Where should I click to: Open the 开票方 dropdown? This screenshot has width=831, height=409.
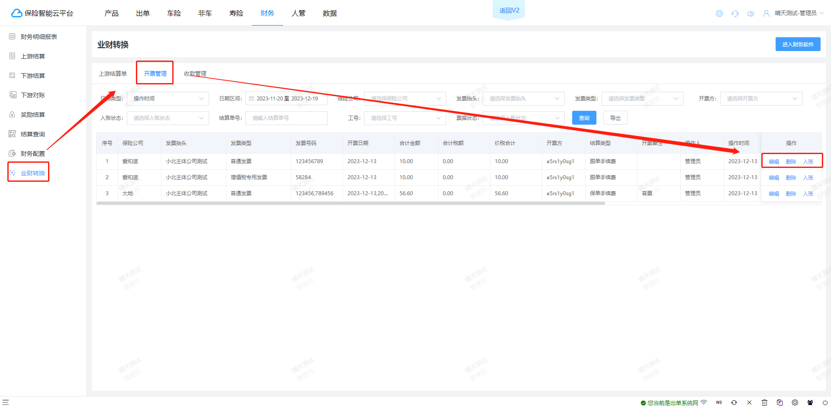click(761, 99)
